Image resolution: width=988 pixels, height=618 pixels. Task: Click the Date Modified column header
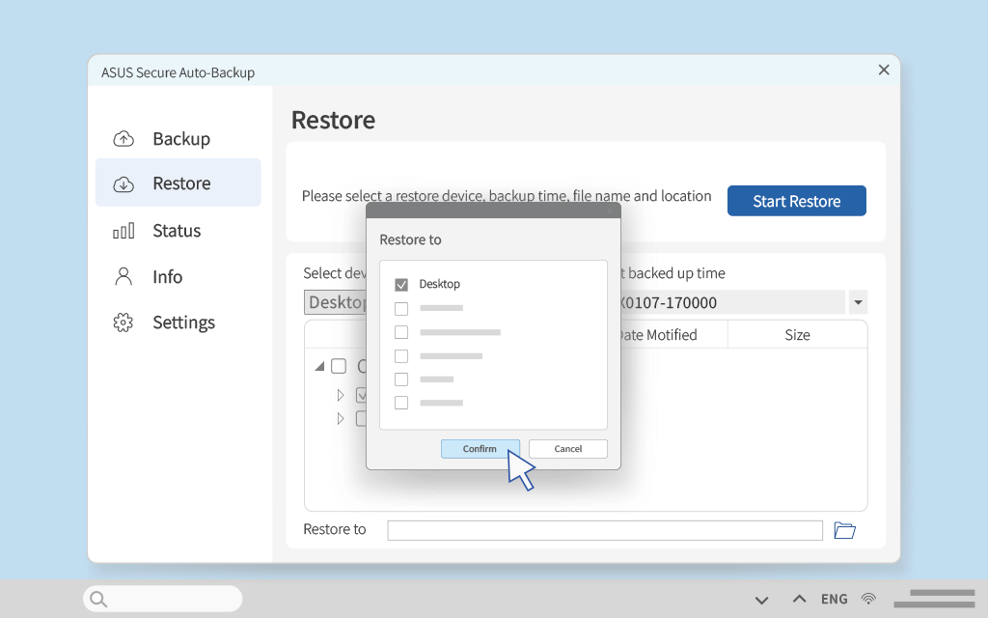(x=672, y=335)
